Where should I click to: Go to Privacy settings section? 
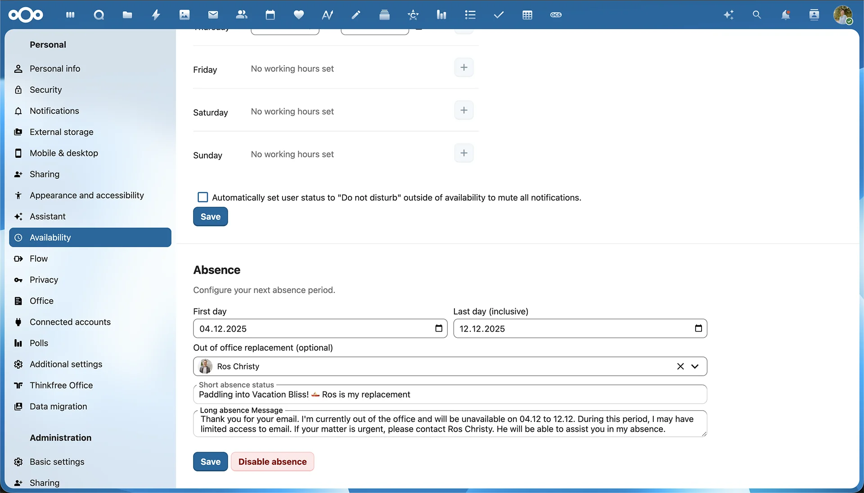(44, 280)
